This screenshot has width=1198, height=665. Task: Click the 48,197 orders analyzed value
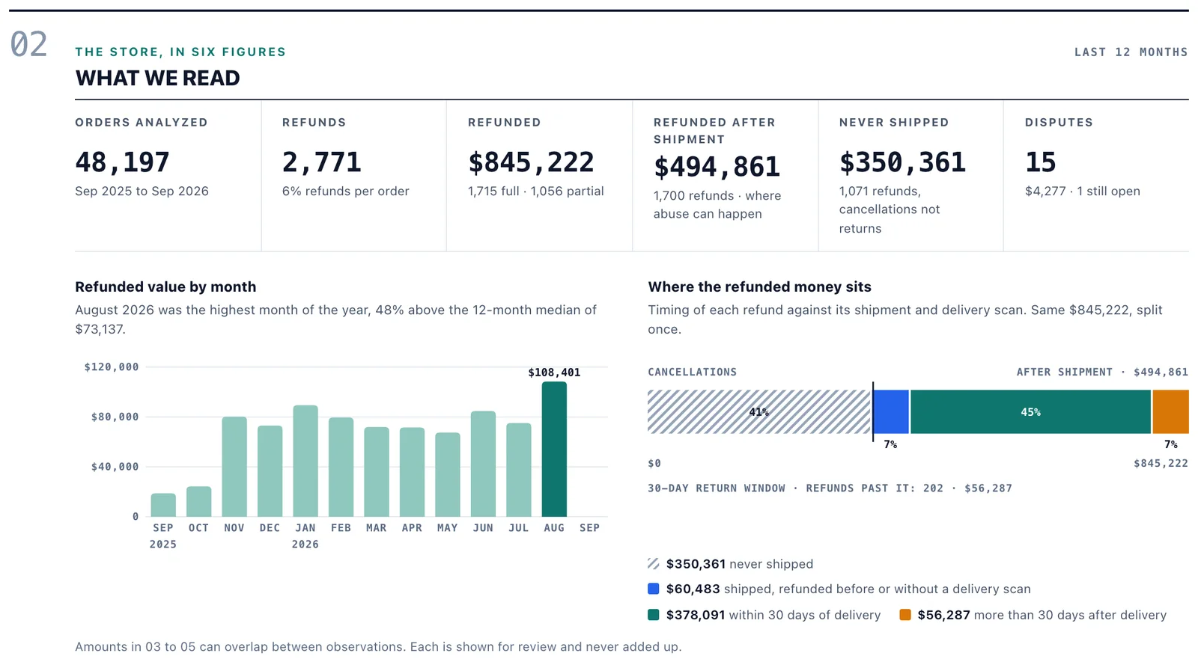[123, 162]
